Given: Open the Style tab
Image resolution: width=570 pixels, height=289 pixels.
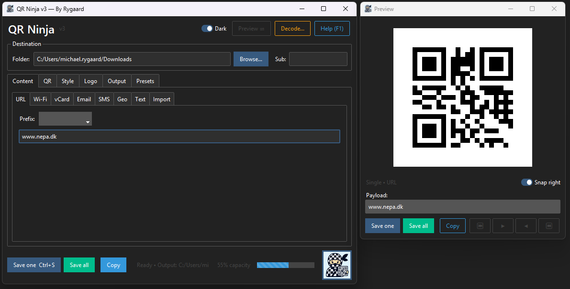Looking at the screenshot, I should pyautogui.click(x=67, y=81).
